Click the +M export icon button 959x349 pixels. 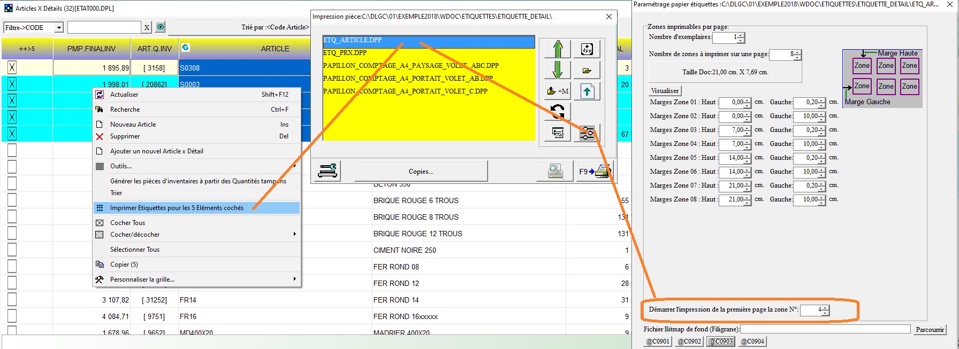point(558,91)
